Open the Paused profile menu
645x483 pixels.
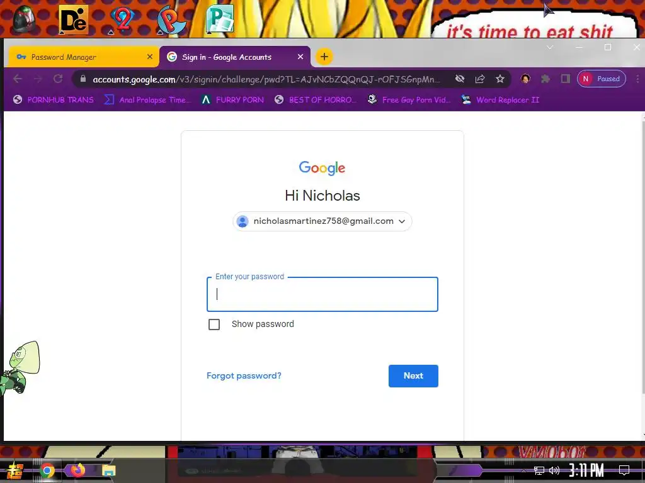coord(602,79)
